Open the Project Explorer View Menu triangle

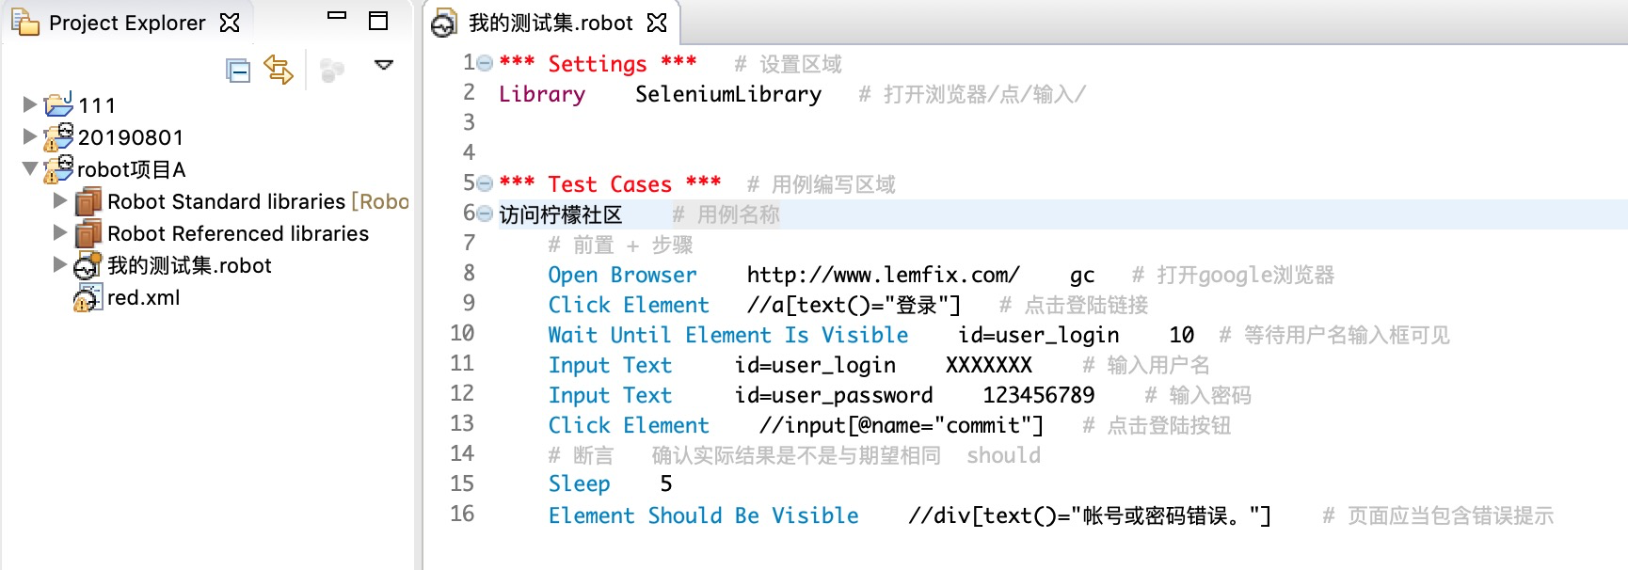tap(383, 65)
